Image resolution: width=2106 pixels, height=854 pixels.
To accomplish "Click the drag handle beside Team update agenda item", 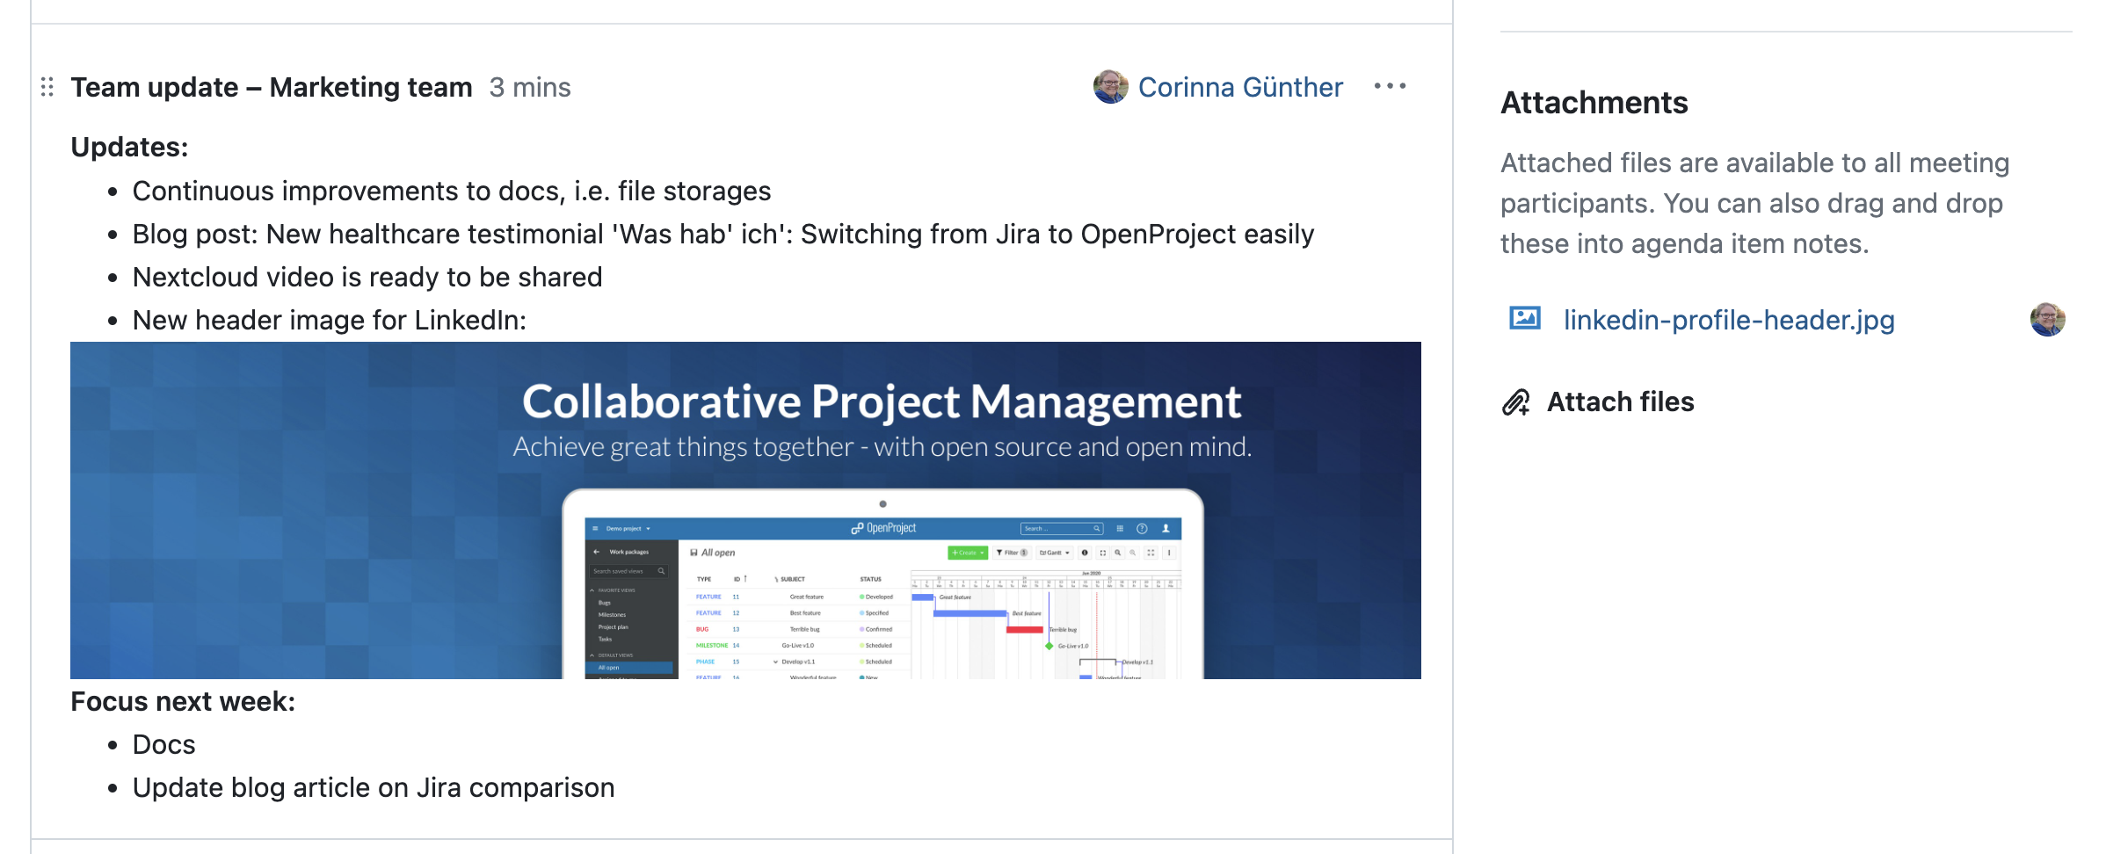I will click(x=47, y=87).
